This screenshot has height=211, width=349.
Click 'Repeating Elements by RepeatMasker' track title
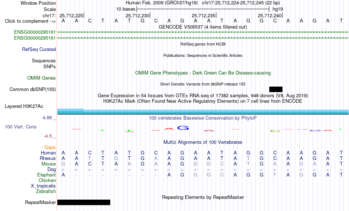(x=203, y=197)
